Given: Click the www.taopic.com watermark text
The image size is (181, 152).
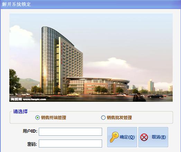Looking at the screenshot, I should pos(35,99).
